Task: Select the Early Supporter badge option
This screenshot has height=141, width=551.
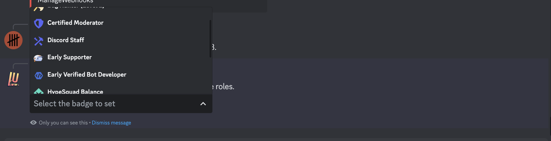Action: pos(69,57)
